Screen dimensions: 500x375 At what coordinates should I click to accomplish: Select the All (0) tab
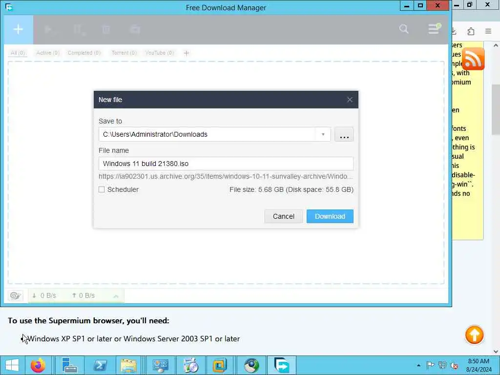point(18,53)
